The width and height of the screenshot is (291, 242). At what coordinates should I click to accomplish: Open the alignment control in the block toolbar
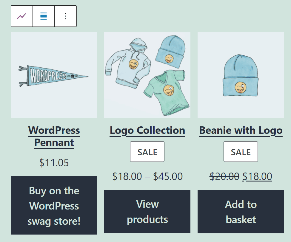43,16
